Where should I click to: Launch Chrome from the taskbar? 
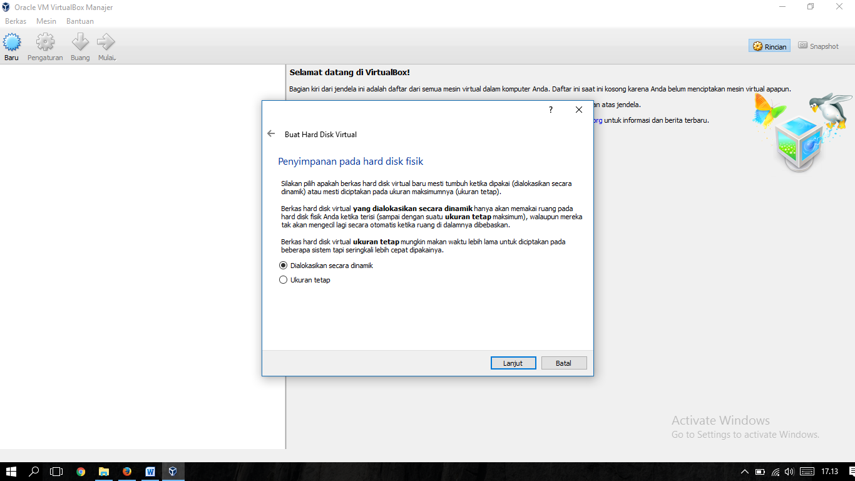tap(81, 472)
